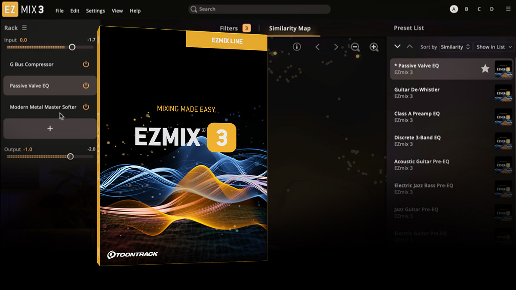Select snapshot slot C
Viewport: 516px width, 290px height.
click(479, 9)
